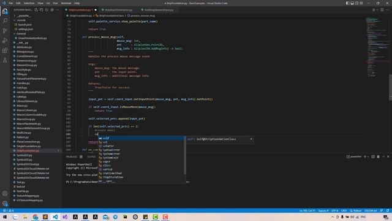
Task: Select the 'self' autocomplete suggestion
Action: tap(141, 138)
